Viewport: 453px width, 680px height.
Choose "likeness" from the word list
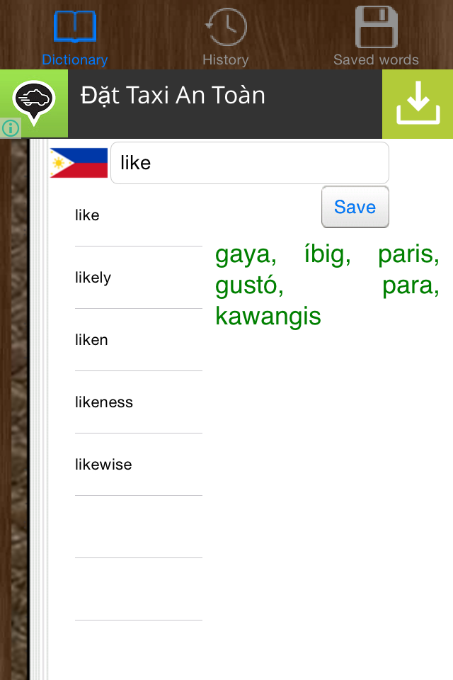pos(139,402)
